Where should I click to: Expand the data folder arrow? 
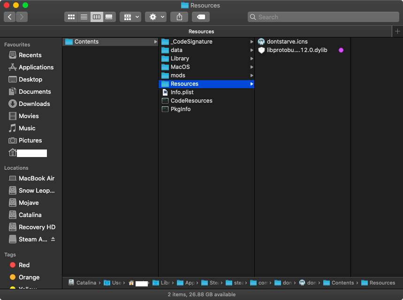coord(252,50)
